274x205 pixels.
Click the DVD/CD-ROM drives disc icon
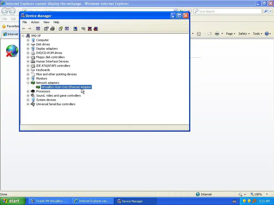pyautogui.click(x=33, y=53)
